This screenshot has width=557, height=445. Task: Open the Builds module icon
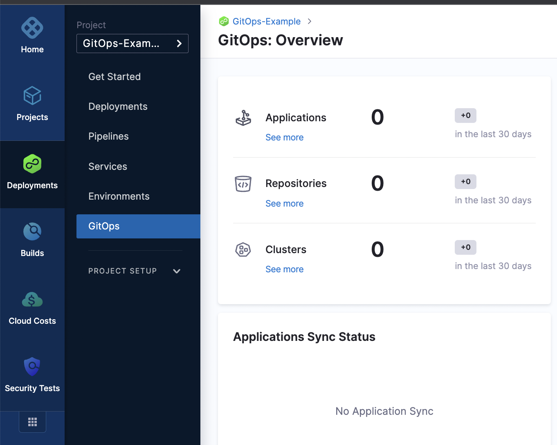pos(32,232)
